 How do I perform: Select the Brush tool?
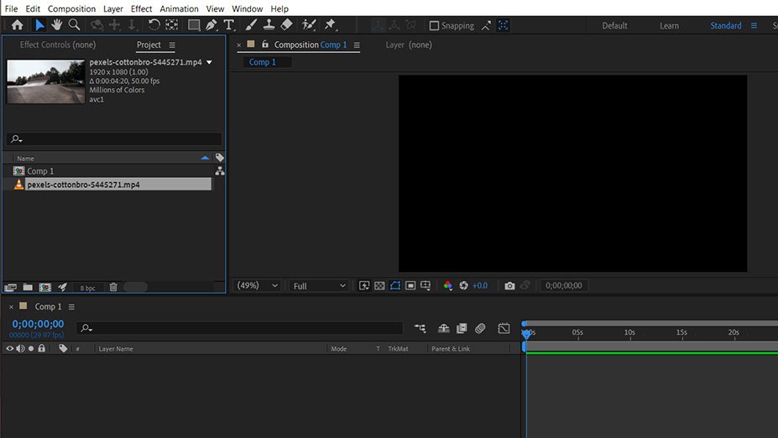coord(251,25)
